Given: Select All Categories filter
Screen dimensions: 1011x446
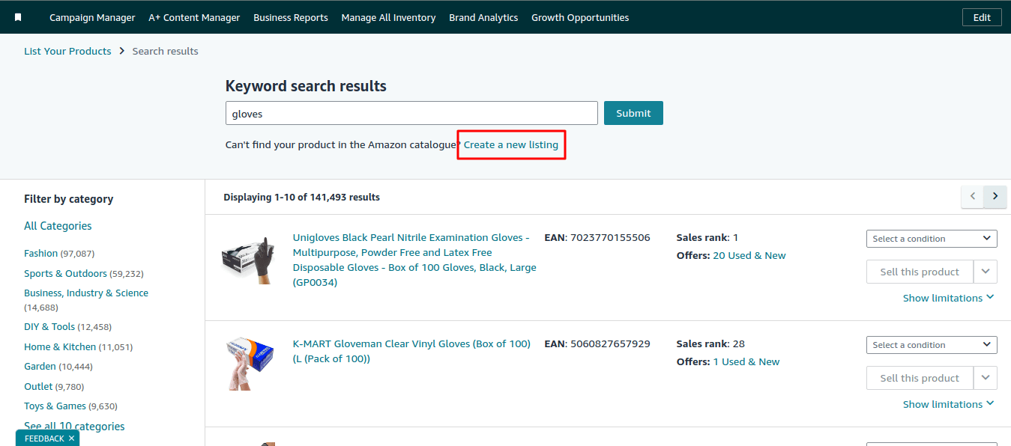Looking at the screenshot, I should coord(58,226).
